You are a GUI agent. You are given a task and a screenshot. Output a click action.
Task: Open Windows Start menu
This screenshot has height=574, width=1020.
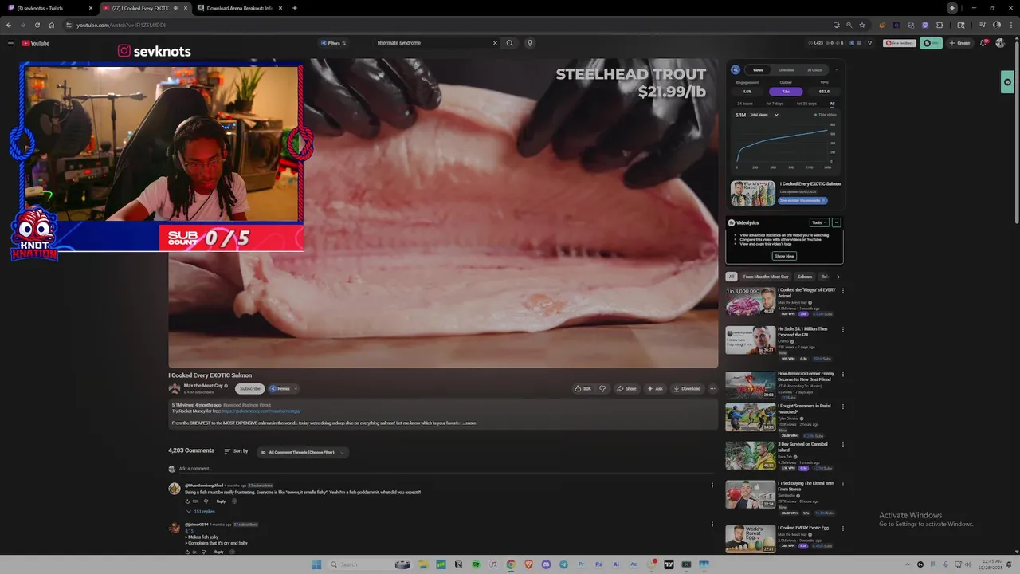[316, 564]
